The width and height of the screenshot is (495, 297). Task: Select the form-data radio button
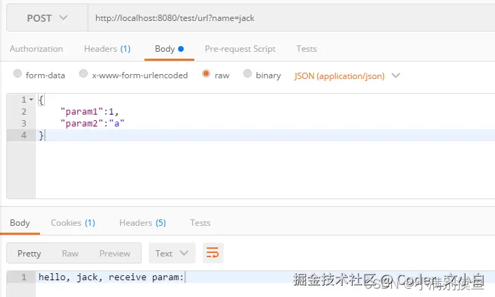pyautogui.click(x=18, y=73)
